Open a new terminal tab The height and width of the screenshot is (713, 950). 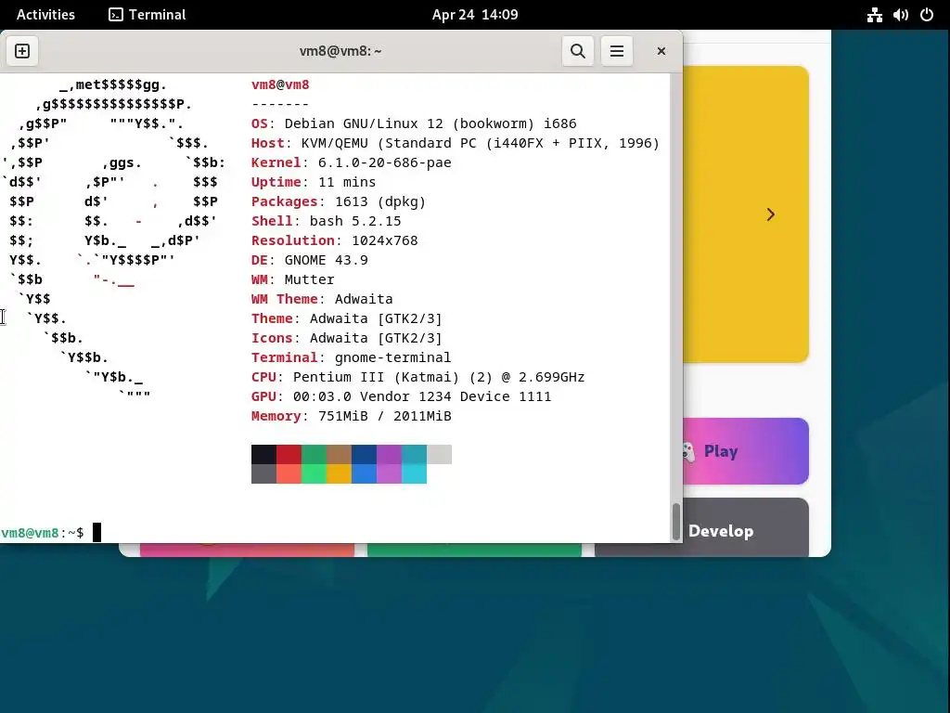click(22, 51)
